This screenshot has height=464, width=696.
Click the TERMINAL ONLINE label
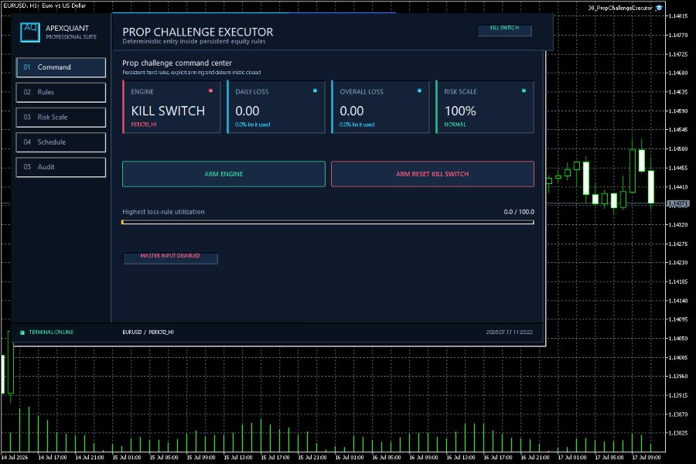point(51,332)
